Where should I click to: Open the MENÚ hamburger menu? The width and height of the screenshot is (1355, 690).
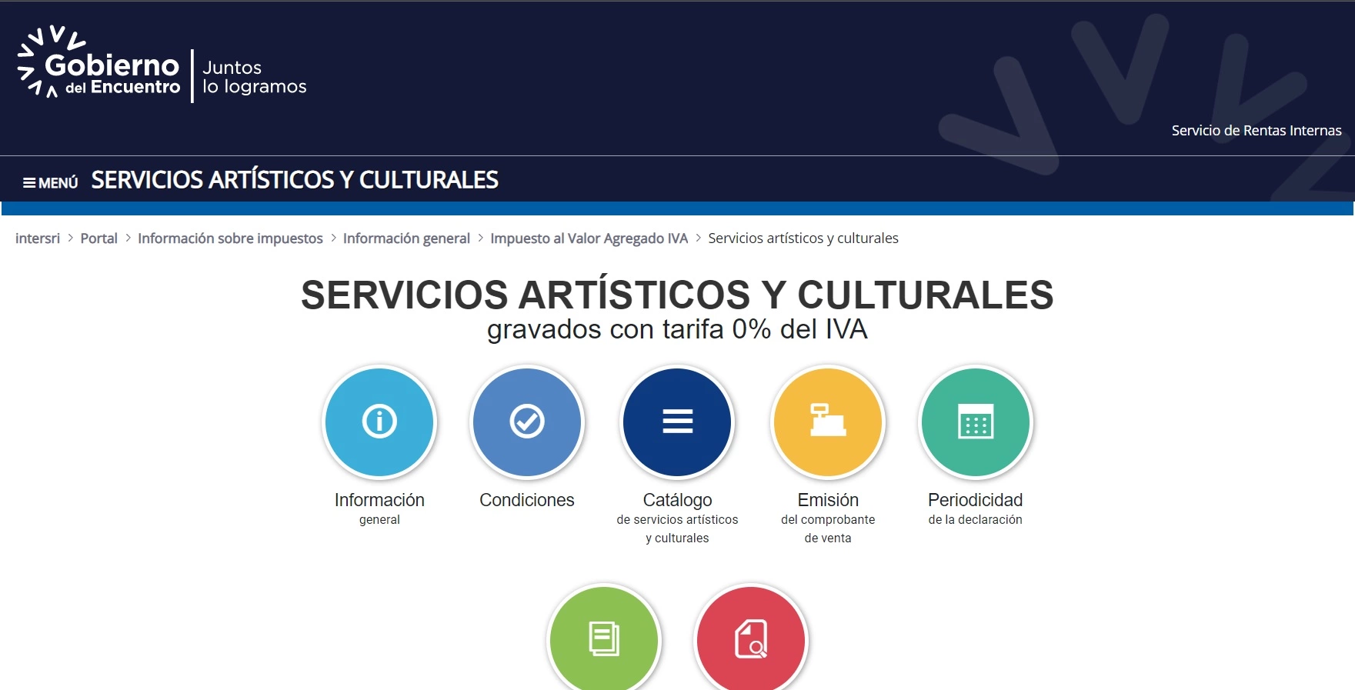(x=51, y=182)
